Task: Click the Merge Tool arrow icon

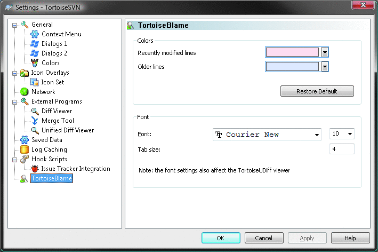Action: pyautogui.click(x=35, y=121)
